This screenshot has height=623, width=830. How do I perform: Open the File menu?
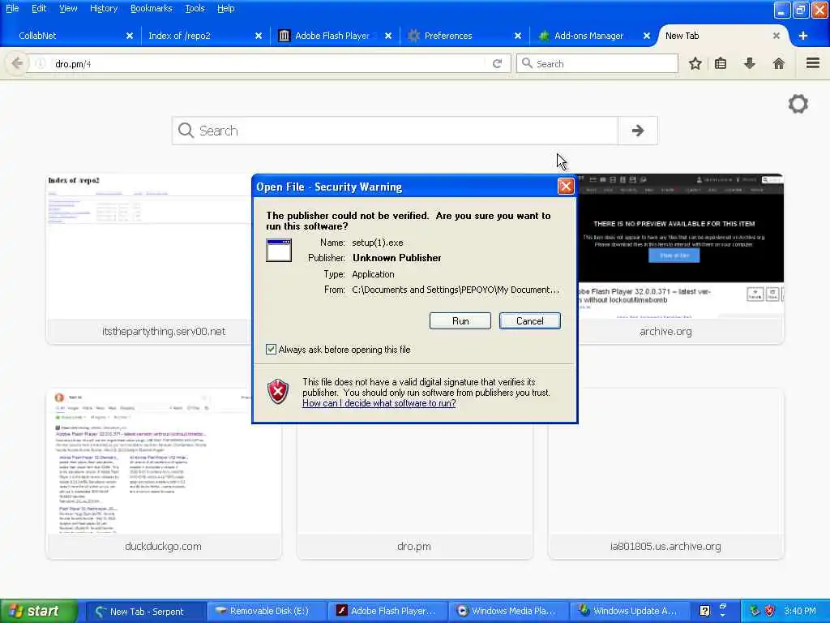pyautogui.click(x=12, y=8)
